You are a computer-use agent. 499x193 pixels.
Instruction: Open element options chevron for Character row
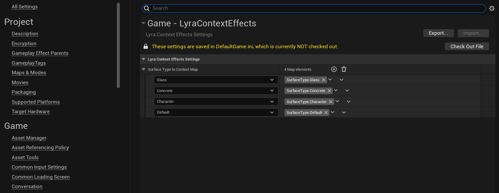click(349, 102)
